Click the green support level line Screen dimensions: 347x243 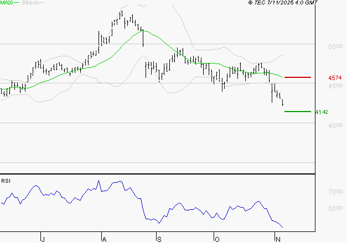(298, 112)
